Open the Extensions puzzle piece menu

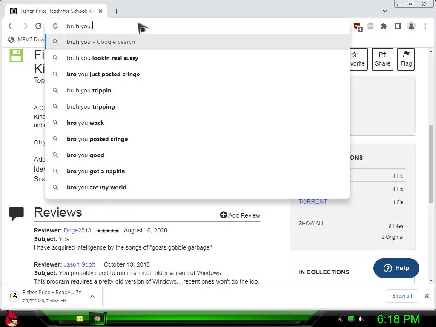coord(384,26)
